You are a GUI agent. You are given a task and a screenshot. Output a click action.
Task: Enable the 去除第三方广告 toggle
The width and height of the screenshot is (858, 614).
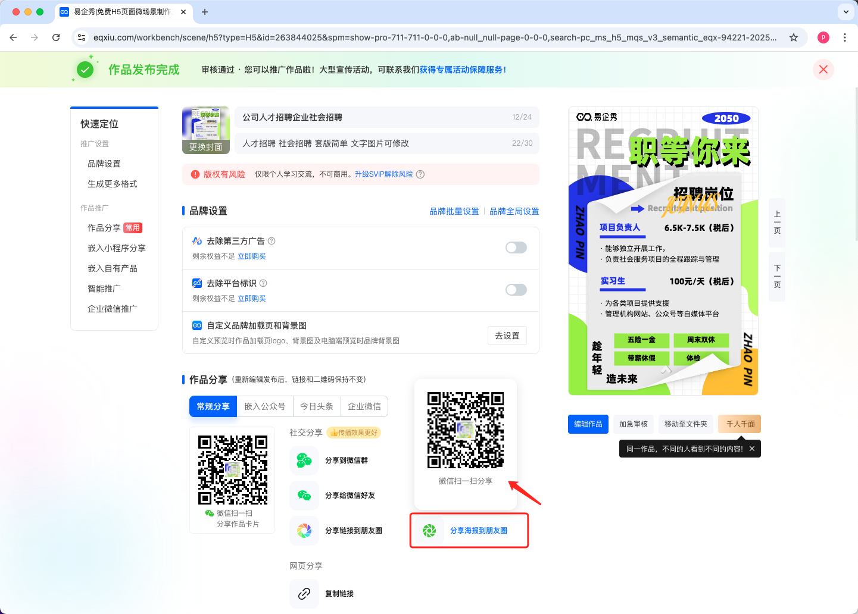click(516, 248)
